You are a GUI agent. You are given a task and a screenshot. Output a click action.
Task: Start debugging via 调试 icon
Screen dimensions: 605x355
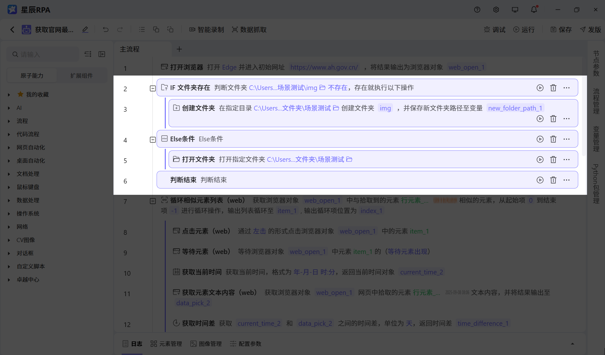[494, 29]
